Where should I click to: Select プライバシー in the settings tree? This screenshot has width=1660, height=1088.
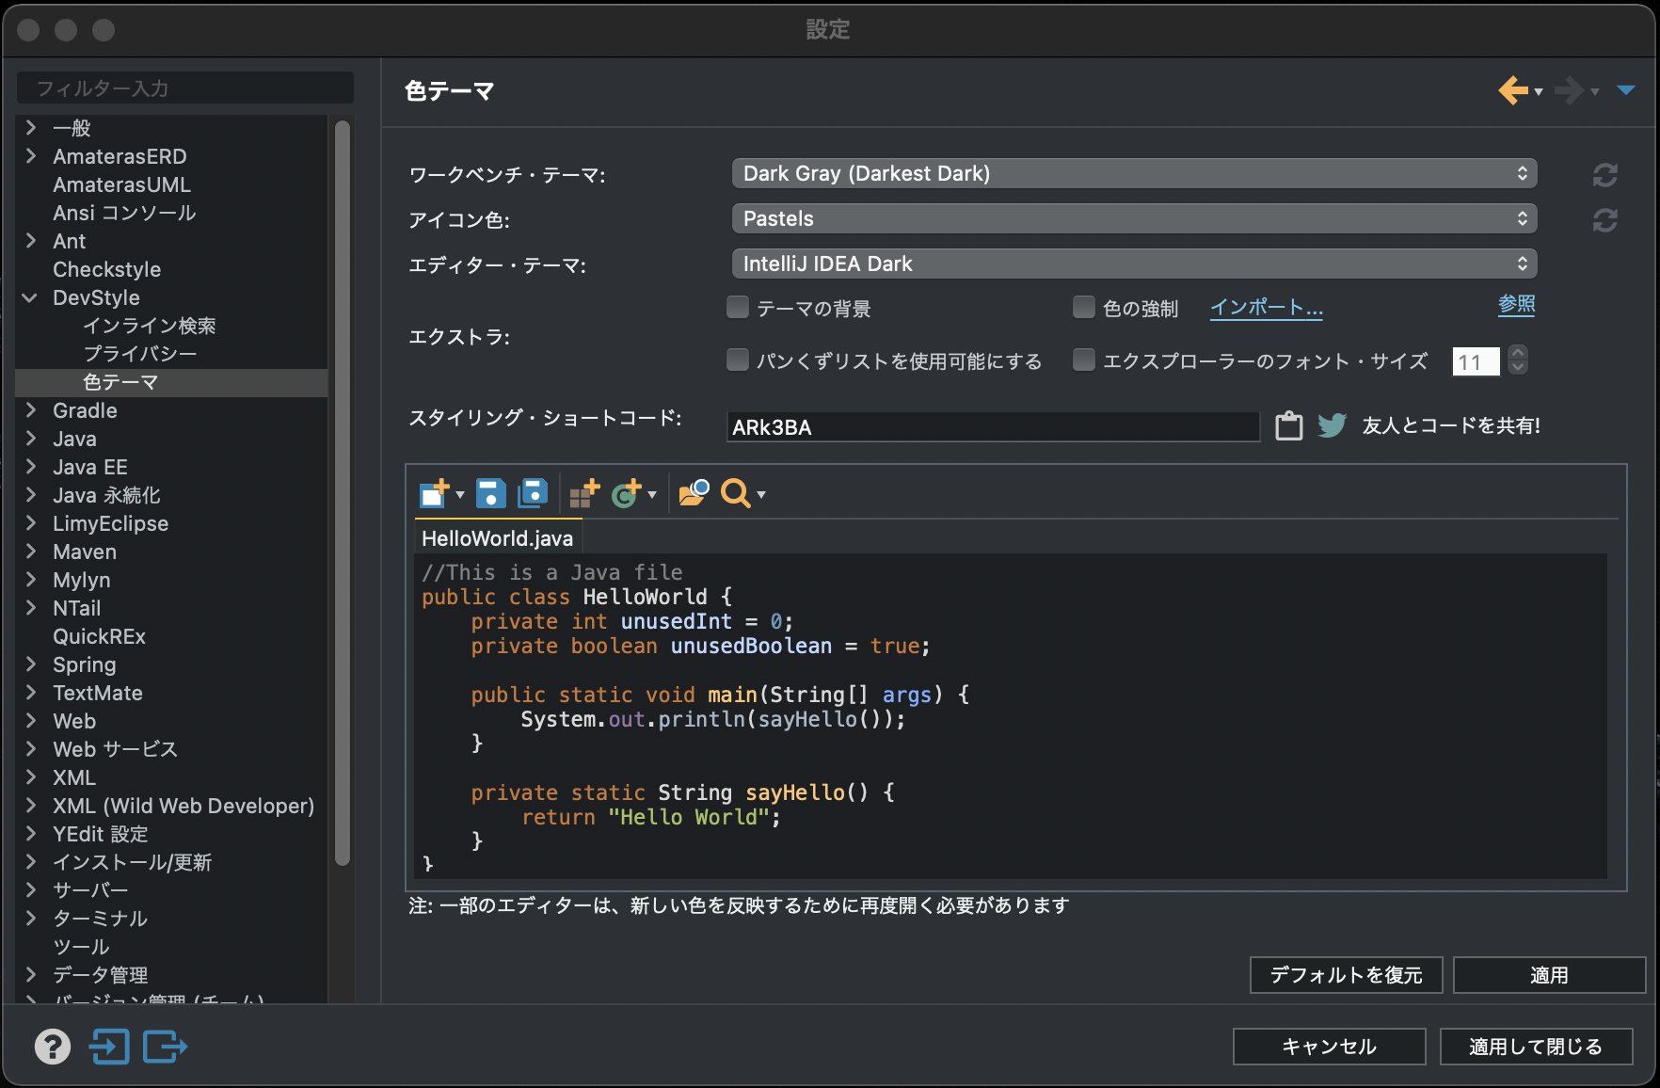[x=140, y=354]
